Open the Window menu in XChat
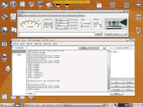 point(47,44)
